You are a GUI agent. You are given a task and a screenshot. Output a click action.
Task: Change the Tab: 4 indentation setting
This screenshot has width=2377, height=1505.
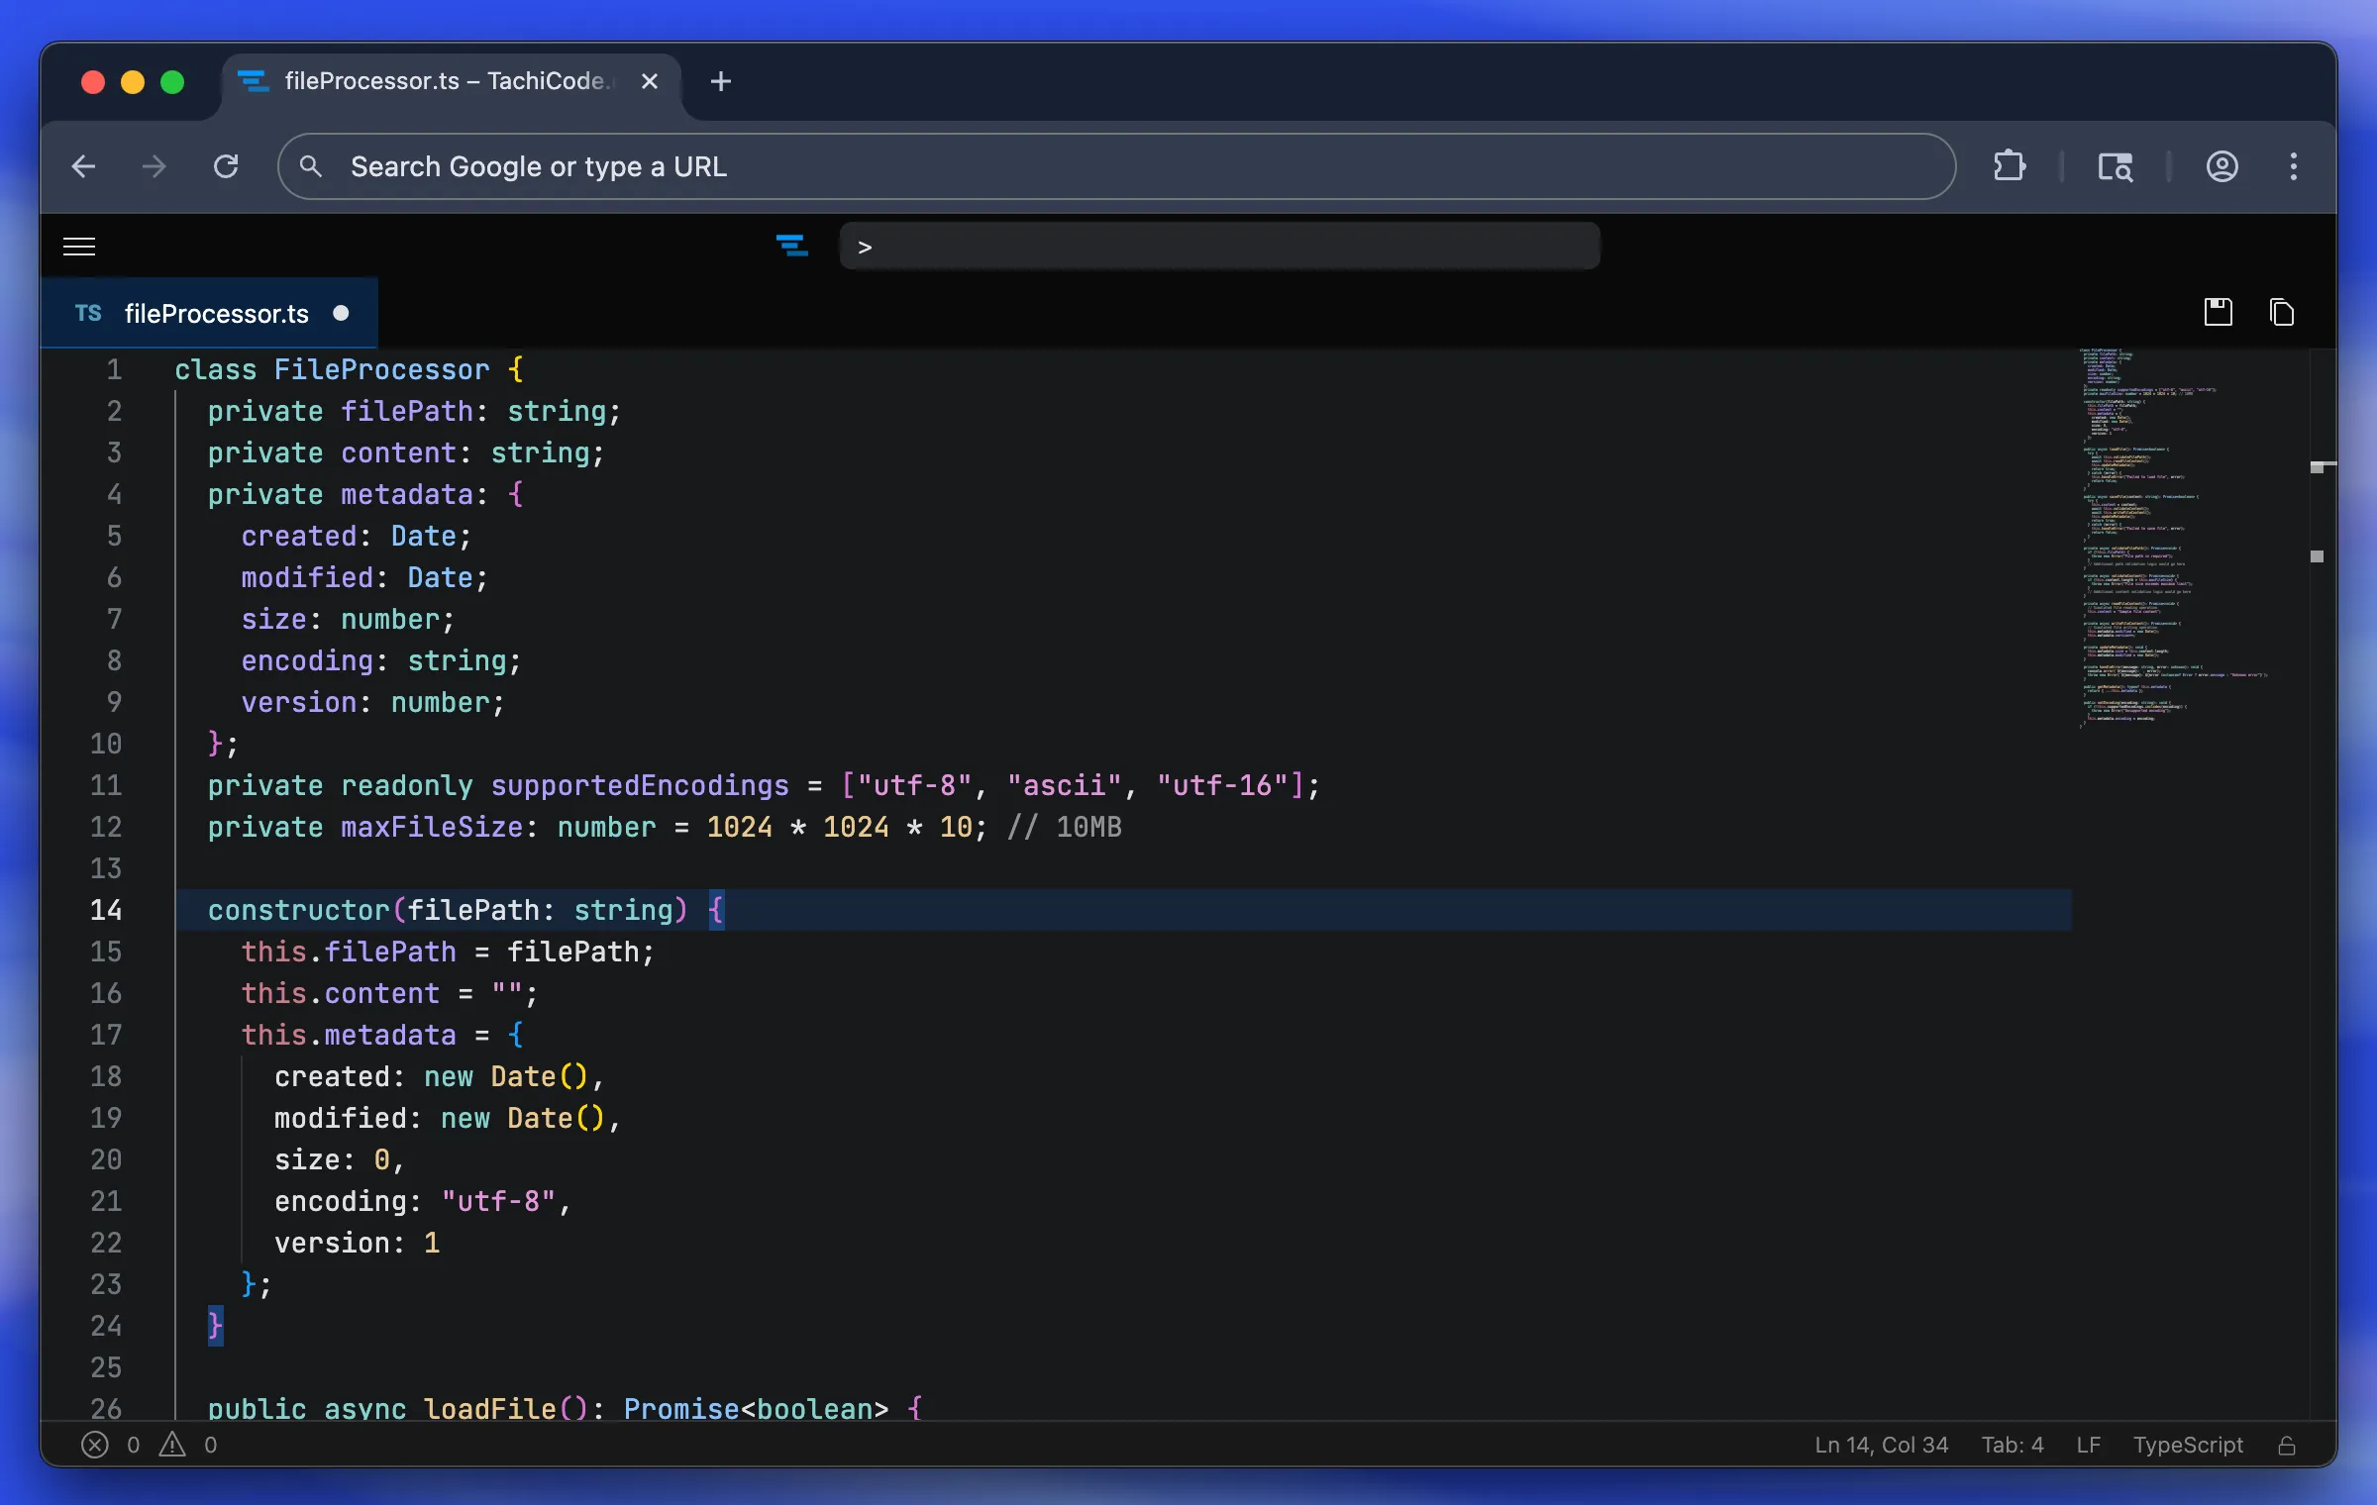pos(2012,1445)
